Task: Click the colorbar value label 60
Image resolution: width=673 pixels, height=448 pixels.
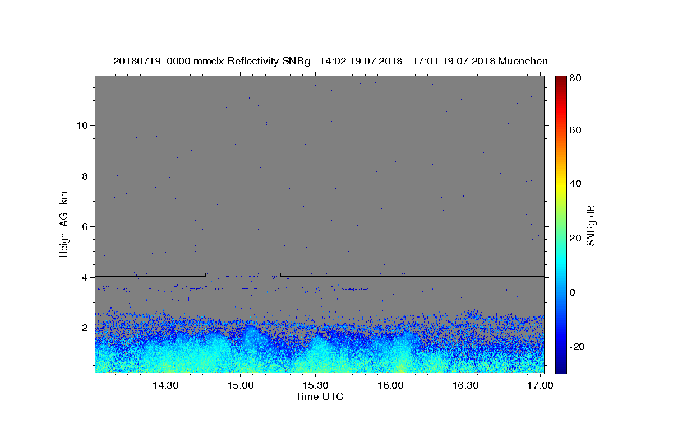Action: point(576,130)
